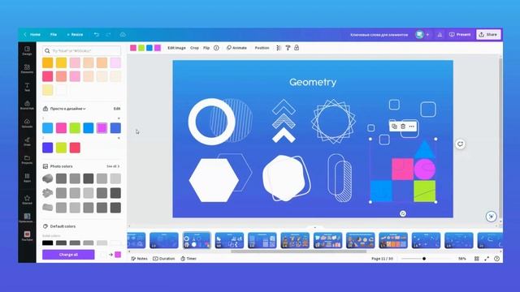Image resolution: width=520 pixels, height=292 pixels.
Task: Click the rotate handle below the selected element
Action: pos(403,213)
